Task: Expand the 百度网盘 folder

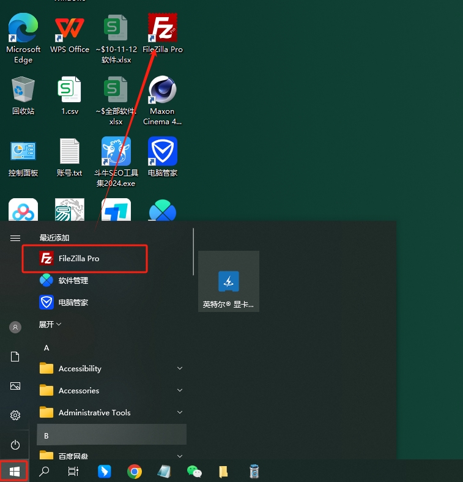Action: [x=111, y=456]
